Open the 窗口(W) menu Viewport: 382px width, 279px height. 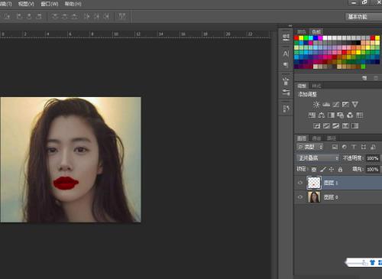(x=50, y=4)
